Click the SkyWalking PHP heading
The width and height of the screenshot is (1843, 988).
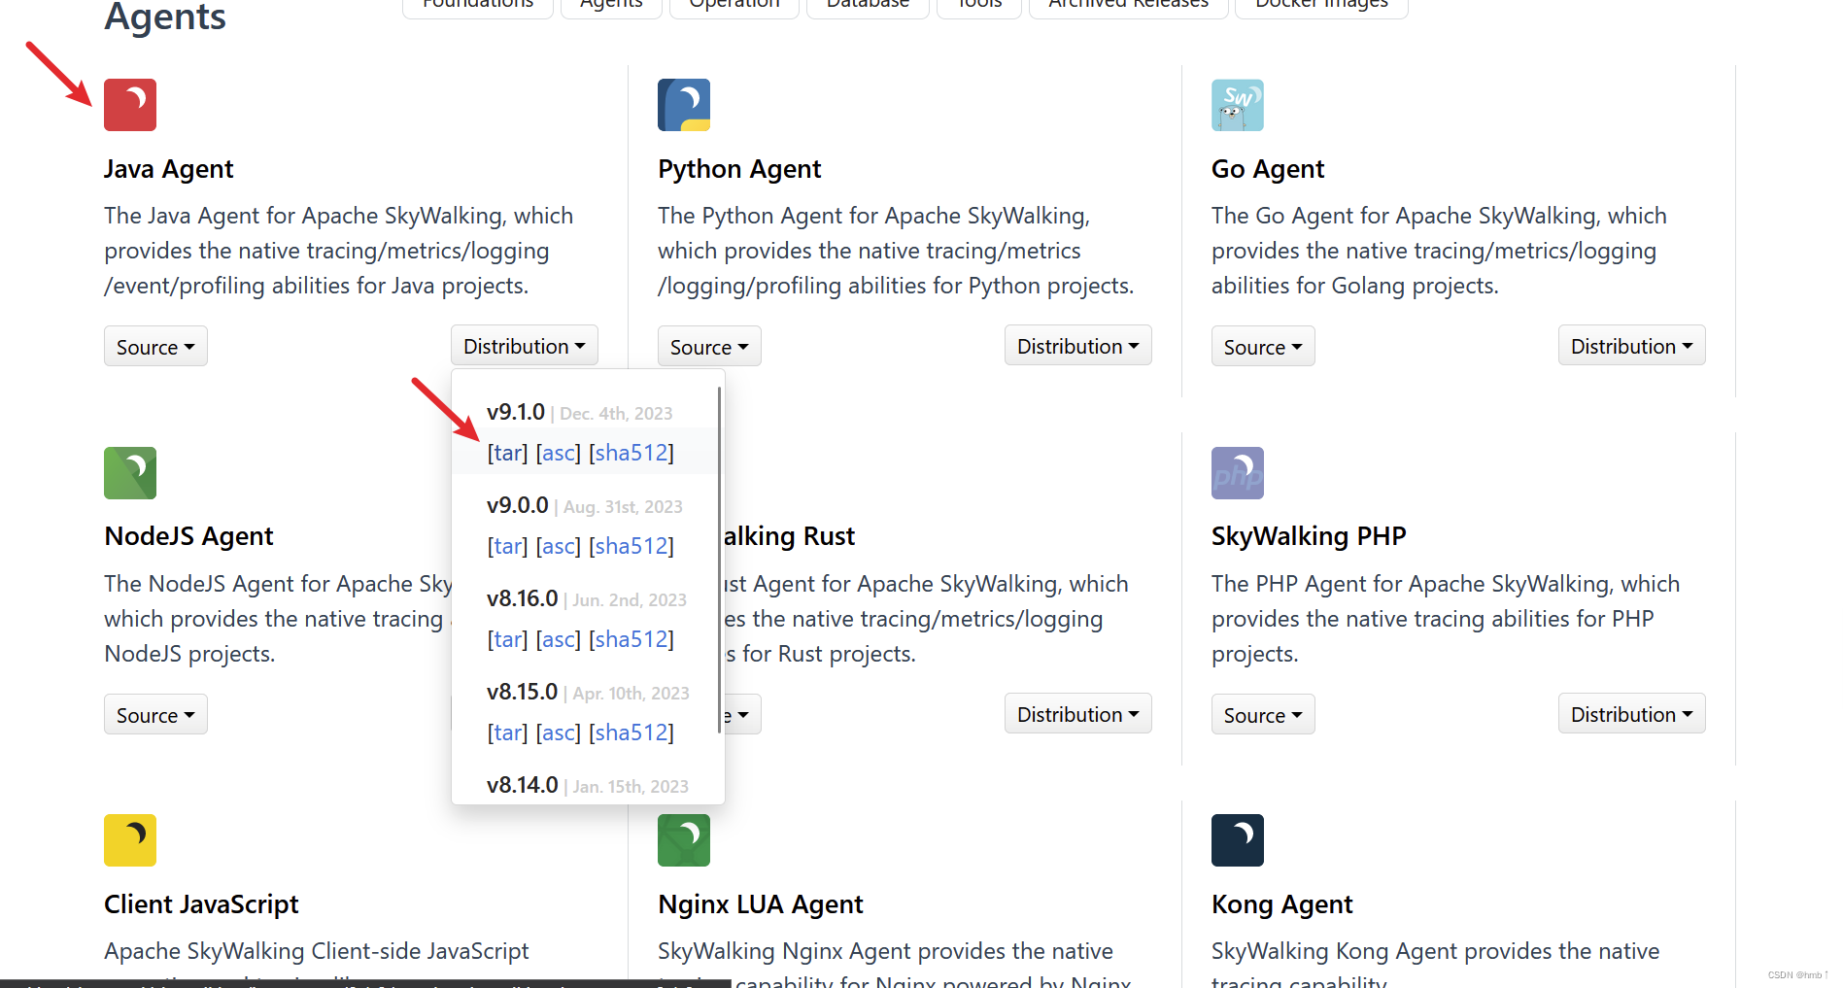(1309, 536)
